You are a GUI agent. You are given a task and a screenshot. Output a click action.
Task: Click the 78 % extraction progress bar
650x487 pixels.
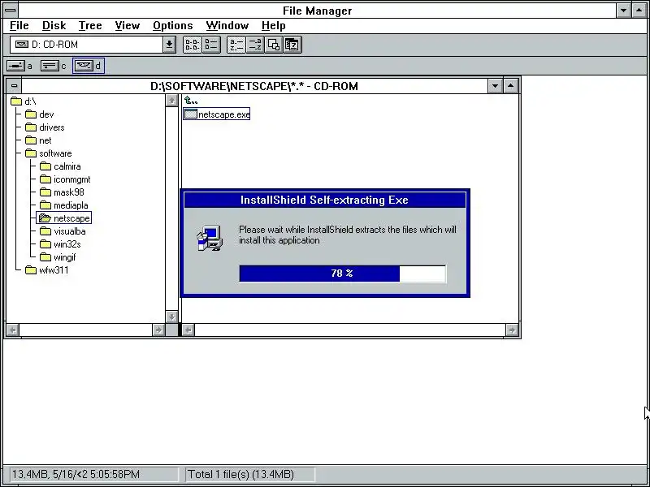(x=342, y=274)
